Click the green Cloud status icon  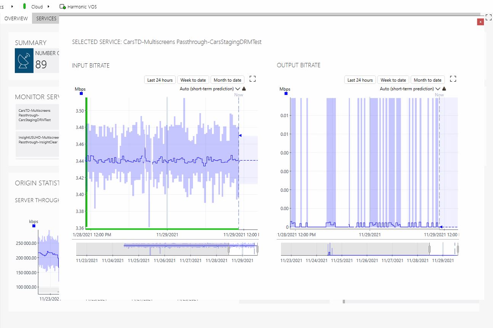pos(25,6)
